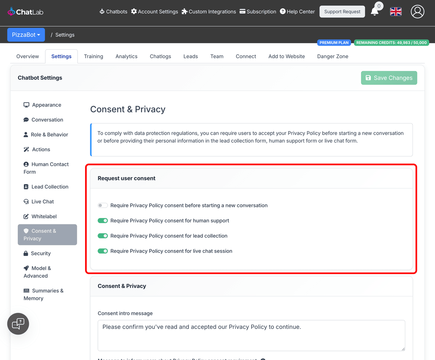
Task: Open Account Settings from the top bar
Action: click(134, 11)
